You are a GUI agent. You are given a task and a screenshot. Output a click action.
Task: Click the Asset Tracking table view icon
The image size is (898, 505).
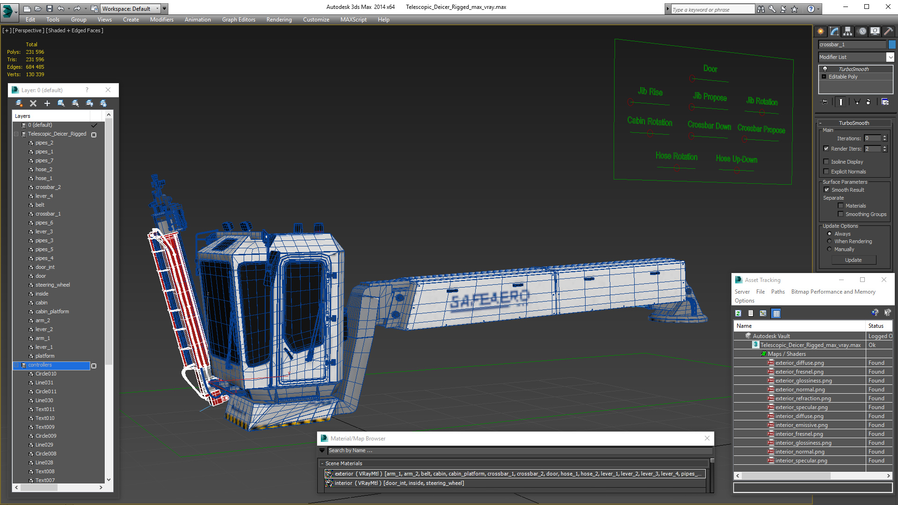[776, 313]
